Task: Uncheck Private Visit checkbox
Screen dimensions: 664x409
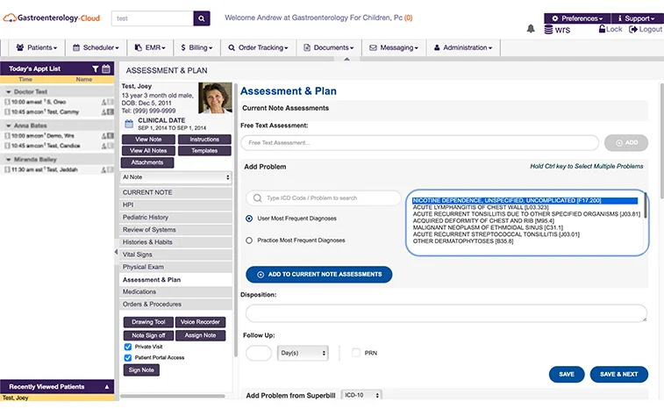Action: [128, 347]
